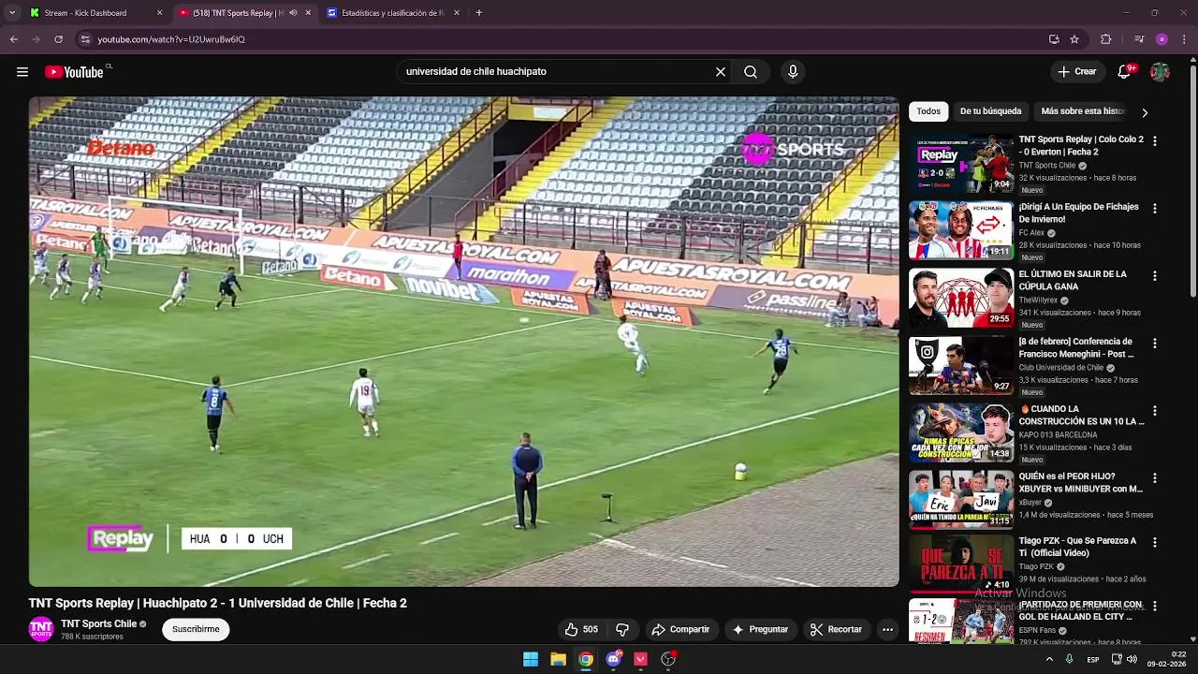Click the Compartir share button

click(x=680, y=629)
